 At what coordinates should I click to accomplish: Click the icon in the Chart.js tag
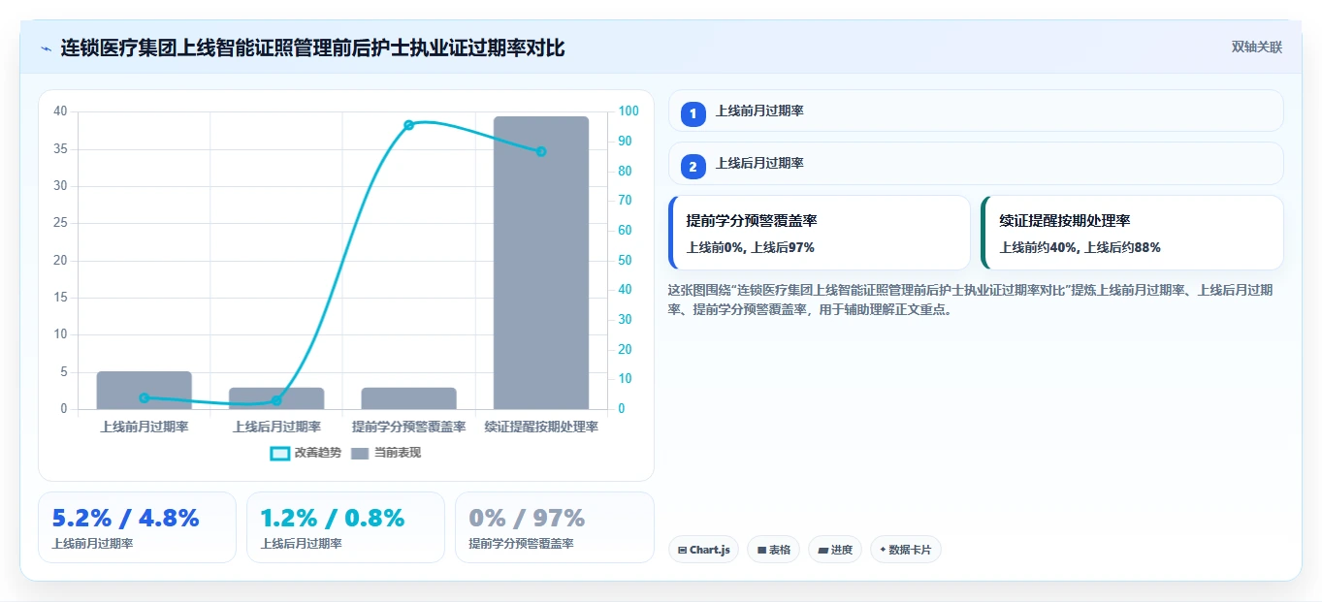click(x=683, y=550)
